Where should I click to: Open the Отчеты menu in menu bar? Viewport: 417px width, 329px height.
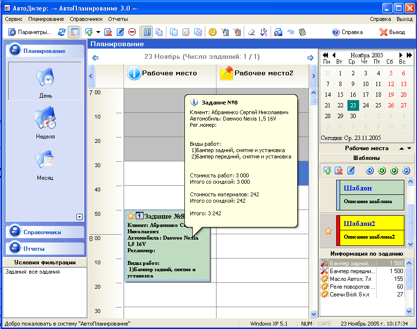(x=118, y=19)
